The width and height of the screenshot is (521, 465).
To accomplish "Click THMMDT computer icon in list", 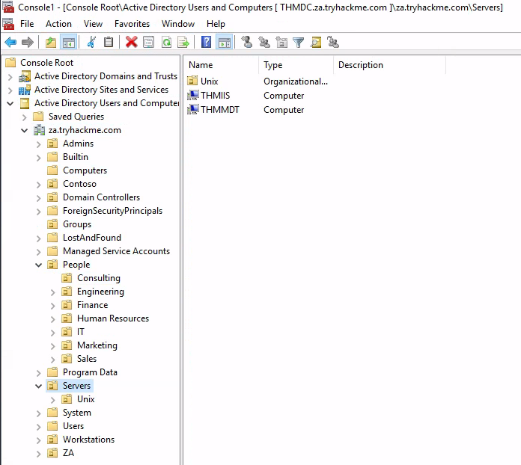I will (192, 109).
